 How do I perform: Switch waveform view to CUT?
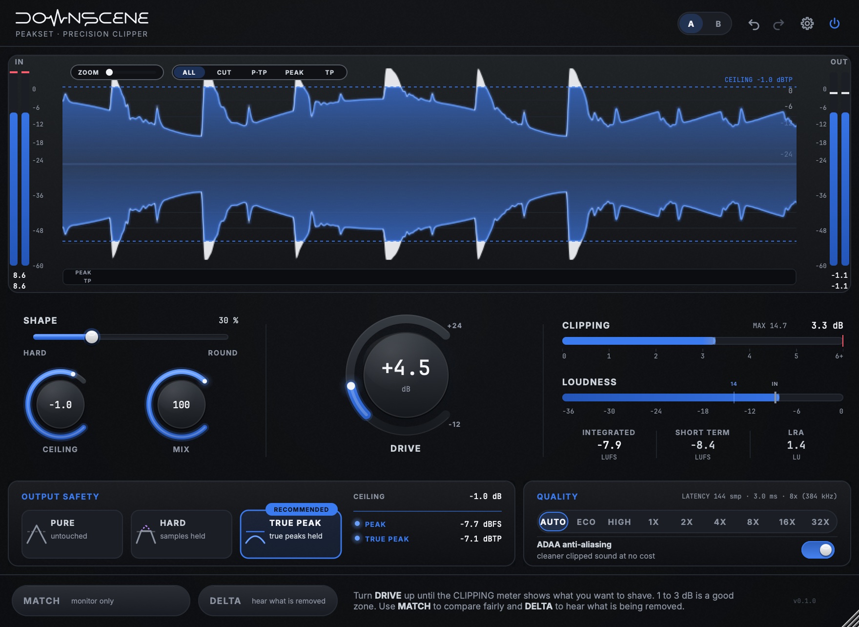click(224, 72)
